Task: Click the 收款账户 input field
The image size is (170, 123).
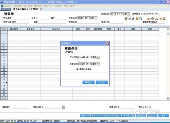Action: (20, 107)
